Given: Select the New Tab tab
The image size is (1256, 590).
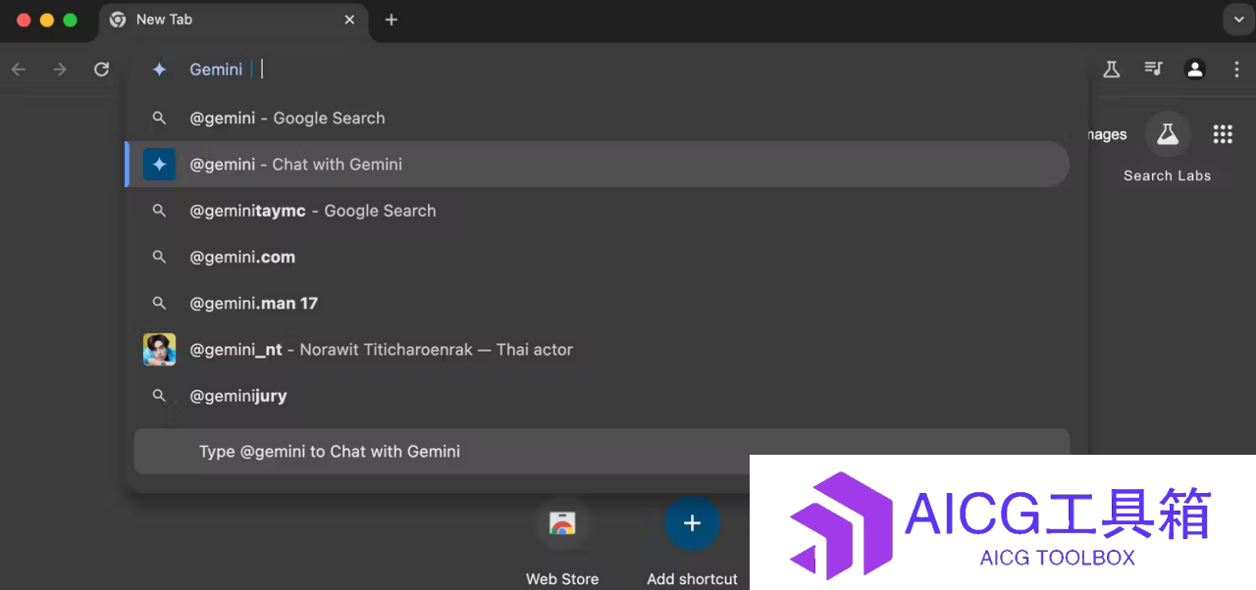Looking at the screenshot, I should tap(234, 21).
